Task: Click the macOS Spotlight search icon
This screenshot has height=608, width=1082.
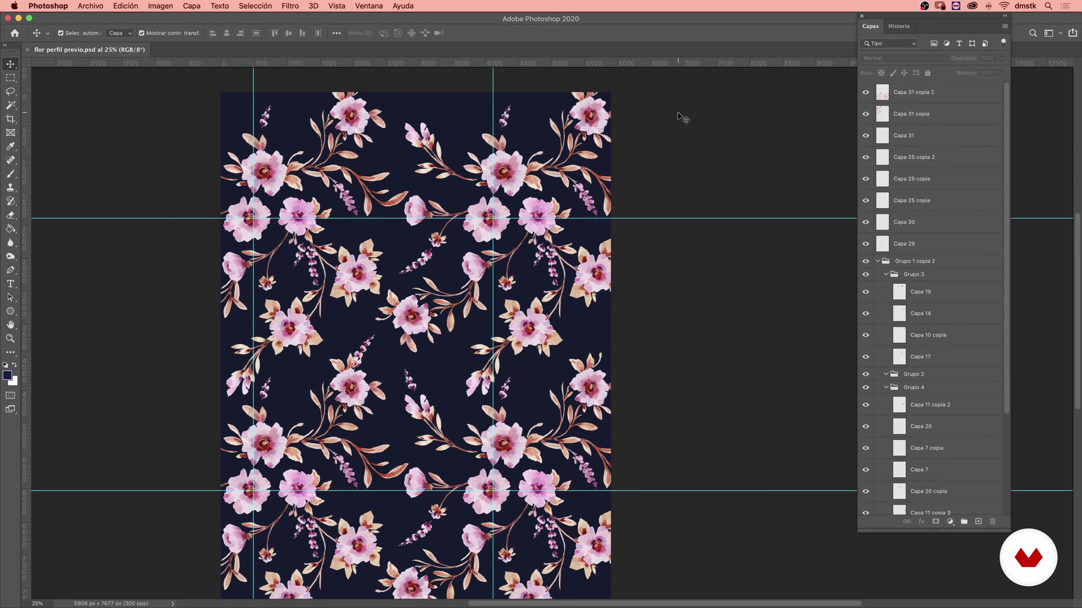Action: click(x=1048, y=6)
